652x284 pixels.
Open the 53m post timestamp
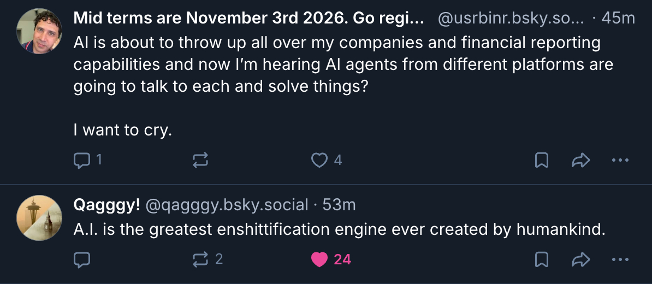click(339, 205)
